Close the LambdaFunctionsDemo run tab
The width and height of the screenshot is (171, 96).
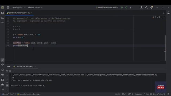pyautogui.click(x=36, y=66)
